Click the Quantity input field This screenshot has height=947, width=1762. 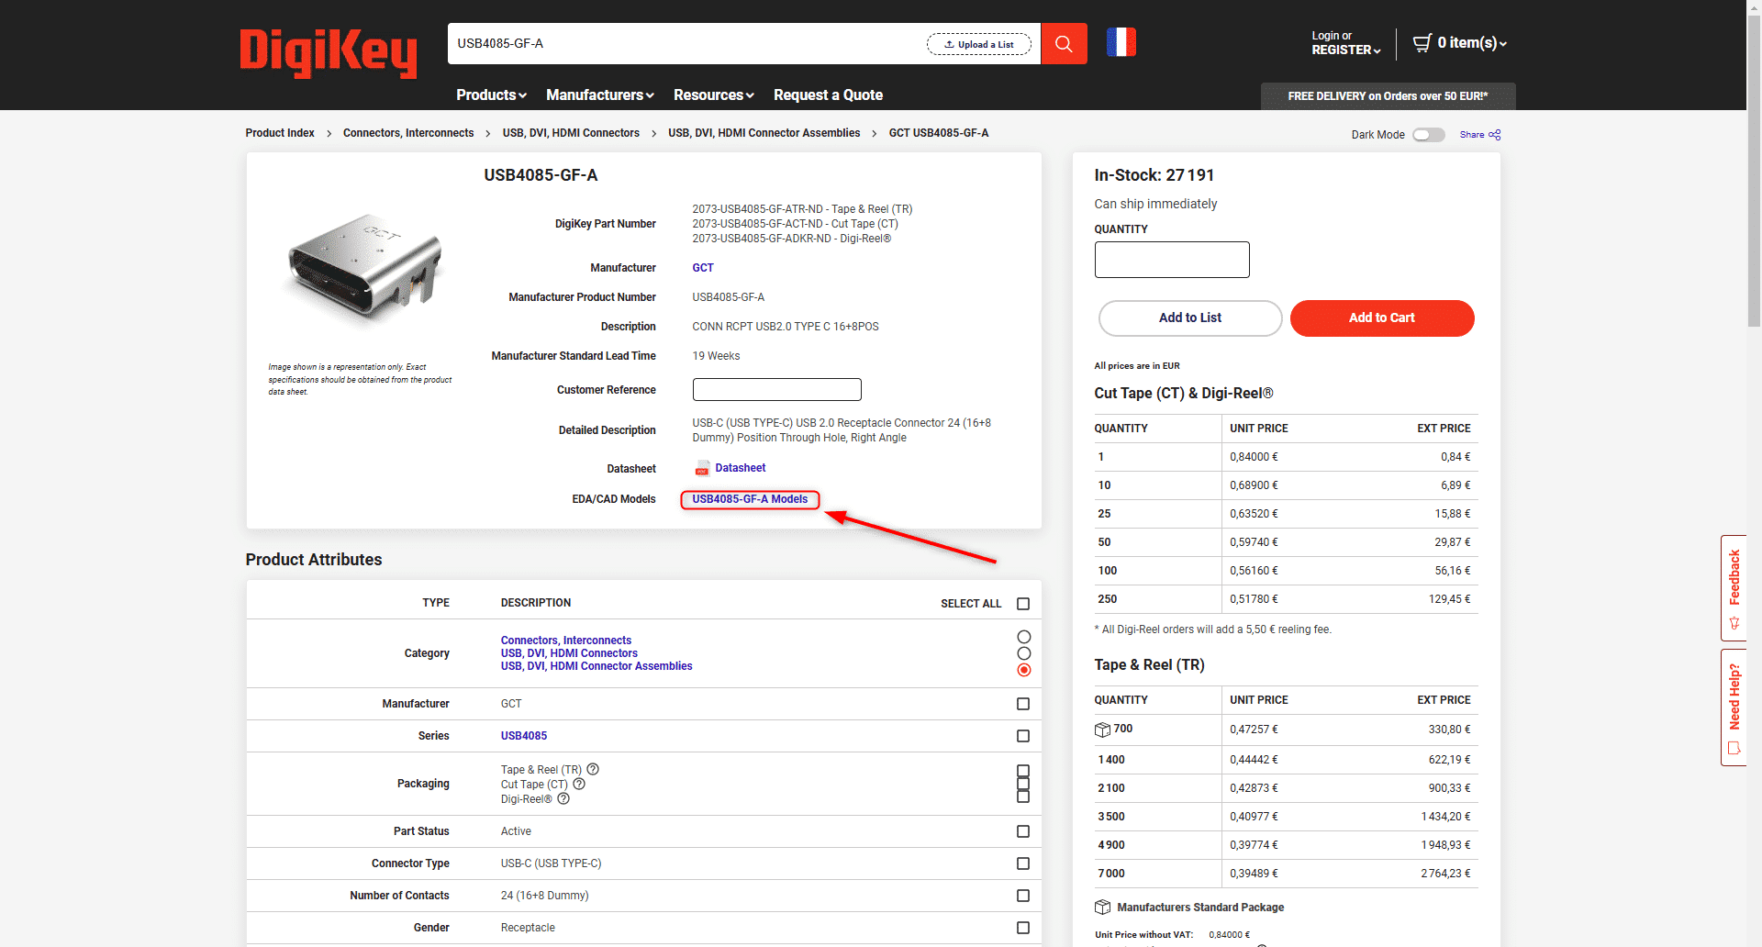click(x=1171, y=260)
